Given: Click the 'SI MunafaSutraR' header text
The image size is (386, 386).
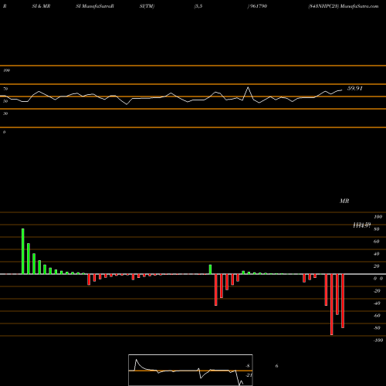Looking at the screenshot, I should [x=95, y=6].
